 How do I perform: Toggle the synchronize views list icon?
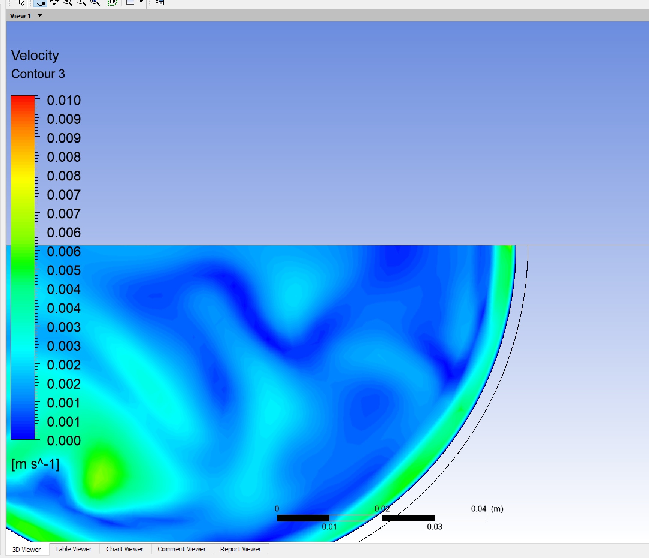160,2
